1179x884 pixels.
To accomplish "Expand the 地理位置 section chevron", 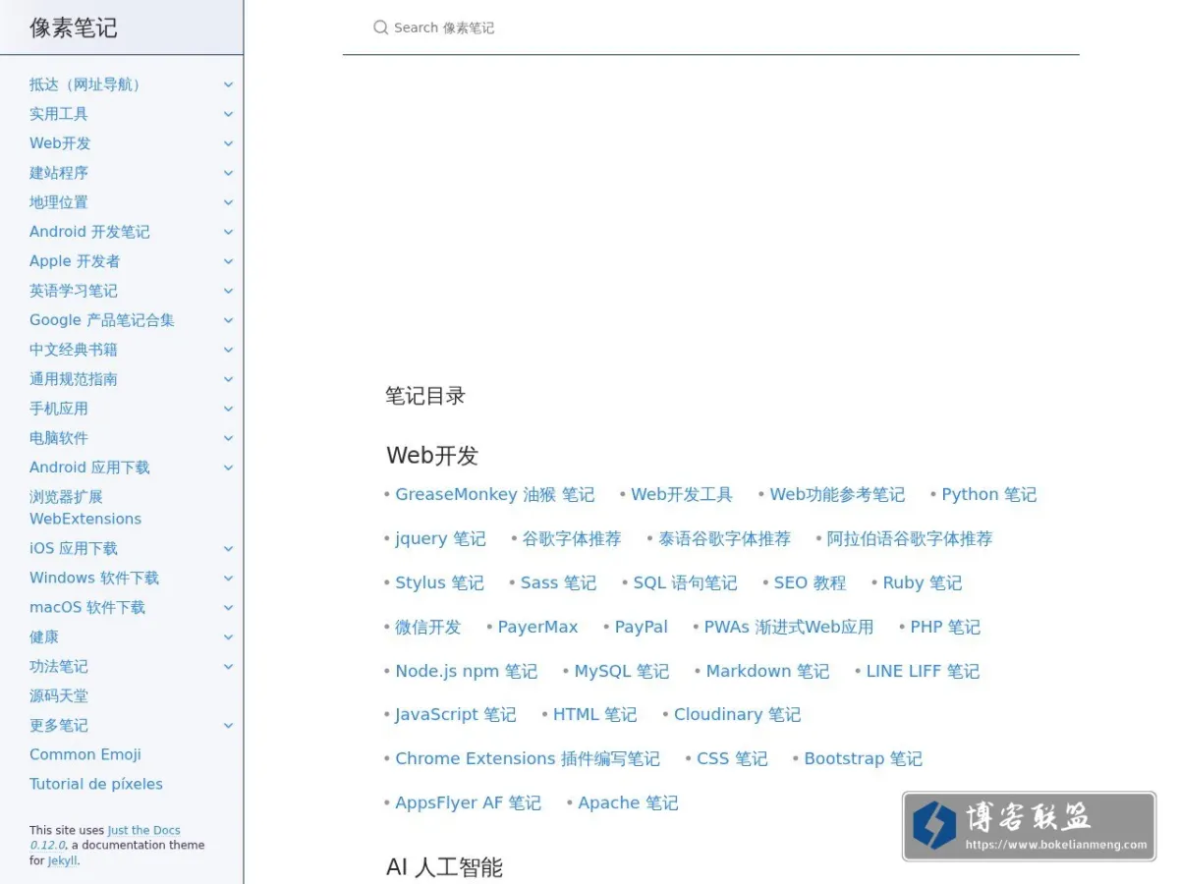I will pyautogui.click(x=228, y=202).
